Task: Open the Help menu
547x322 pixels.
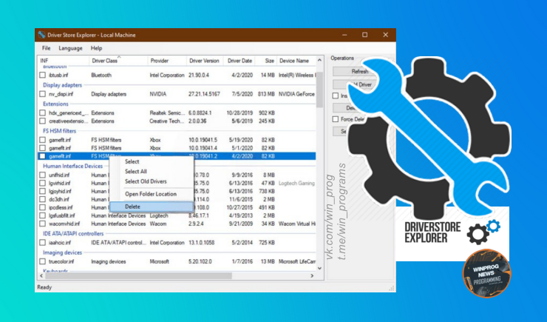Action: coord(96,48)
